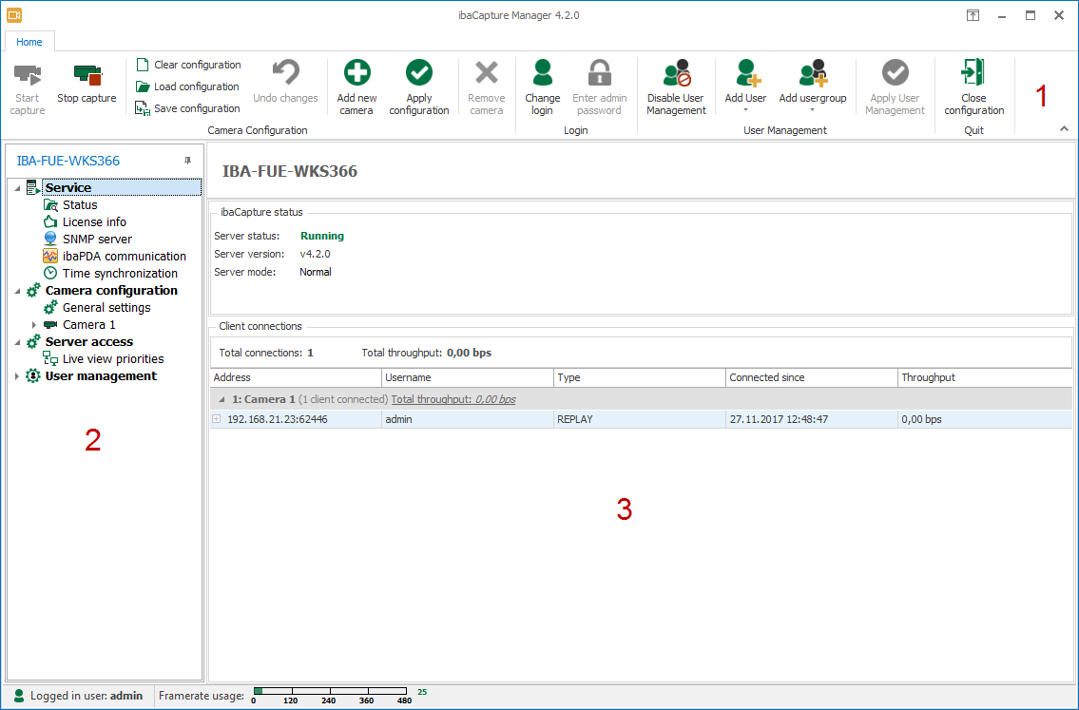Viewport: 1079px width, 710px height.
Task: Click the Stop capture icon
Action: tap(87, 75)
